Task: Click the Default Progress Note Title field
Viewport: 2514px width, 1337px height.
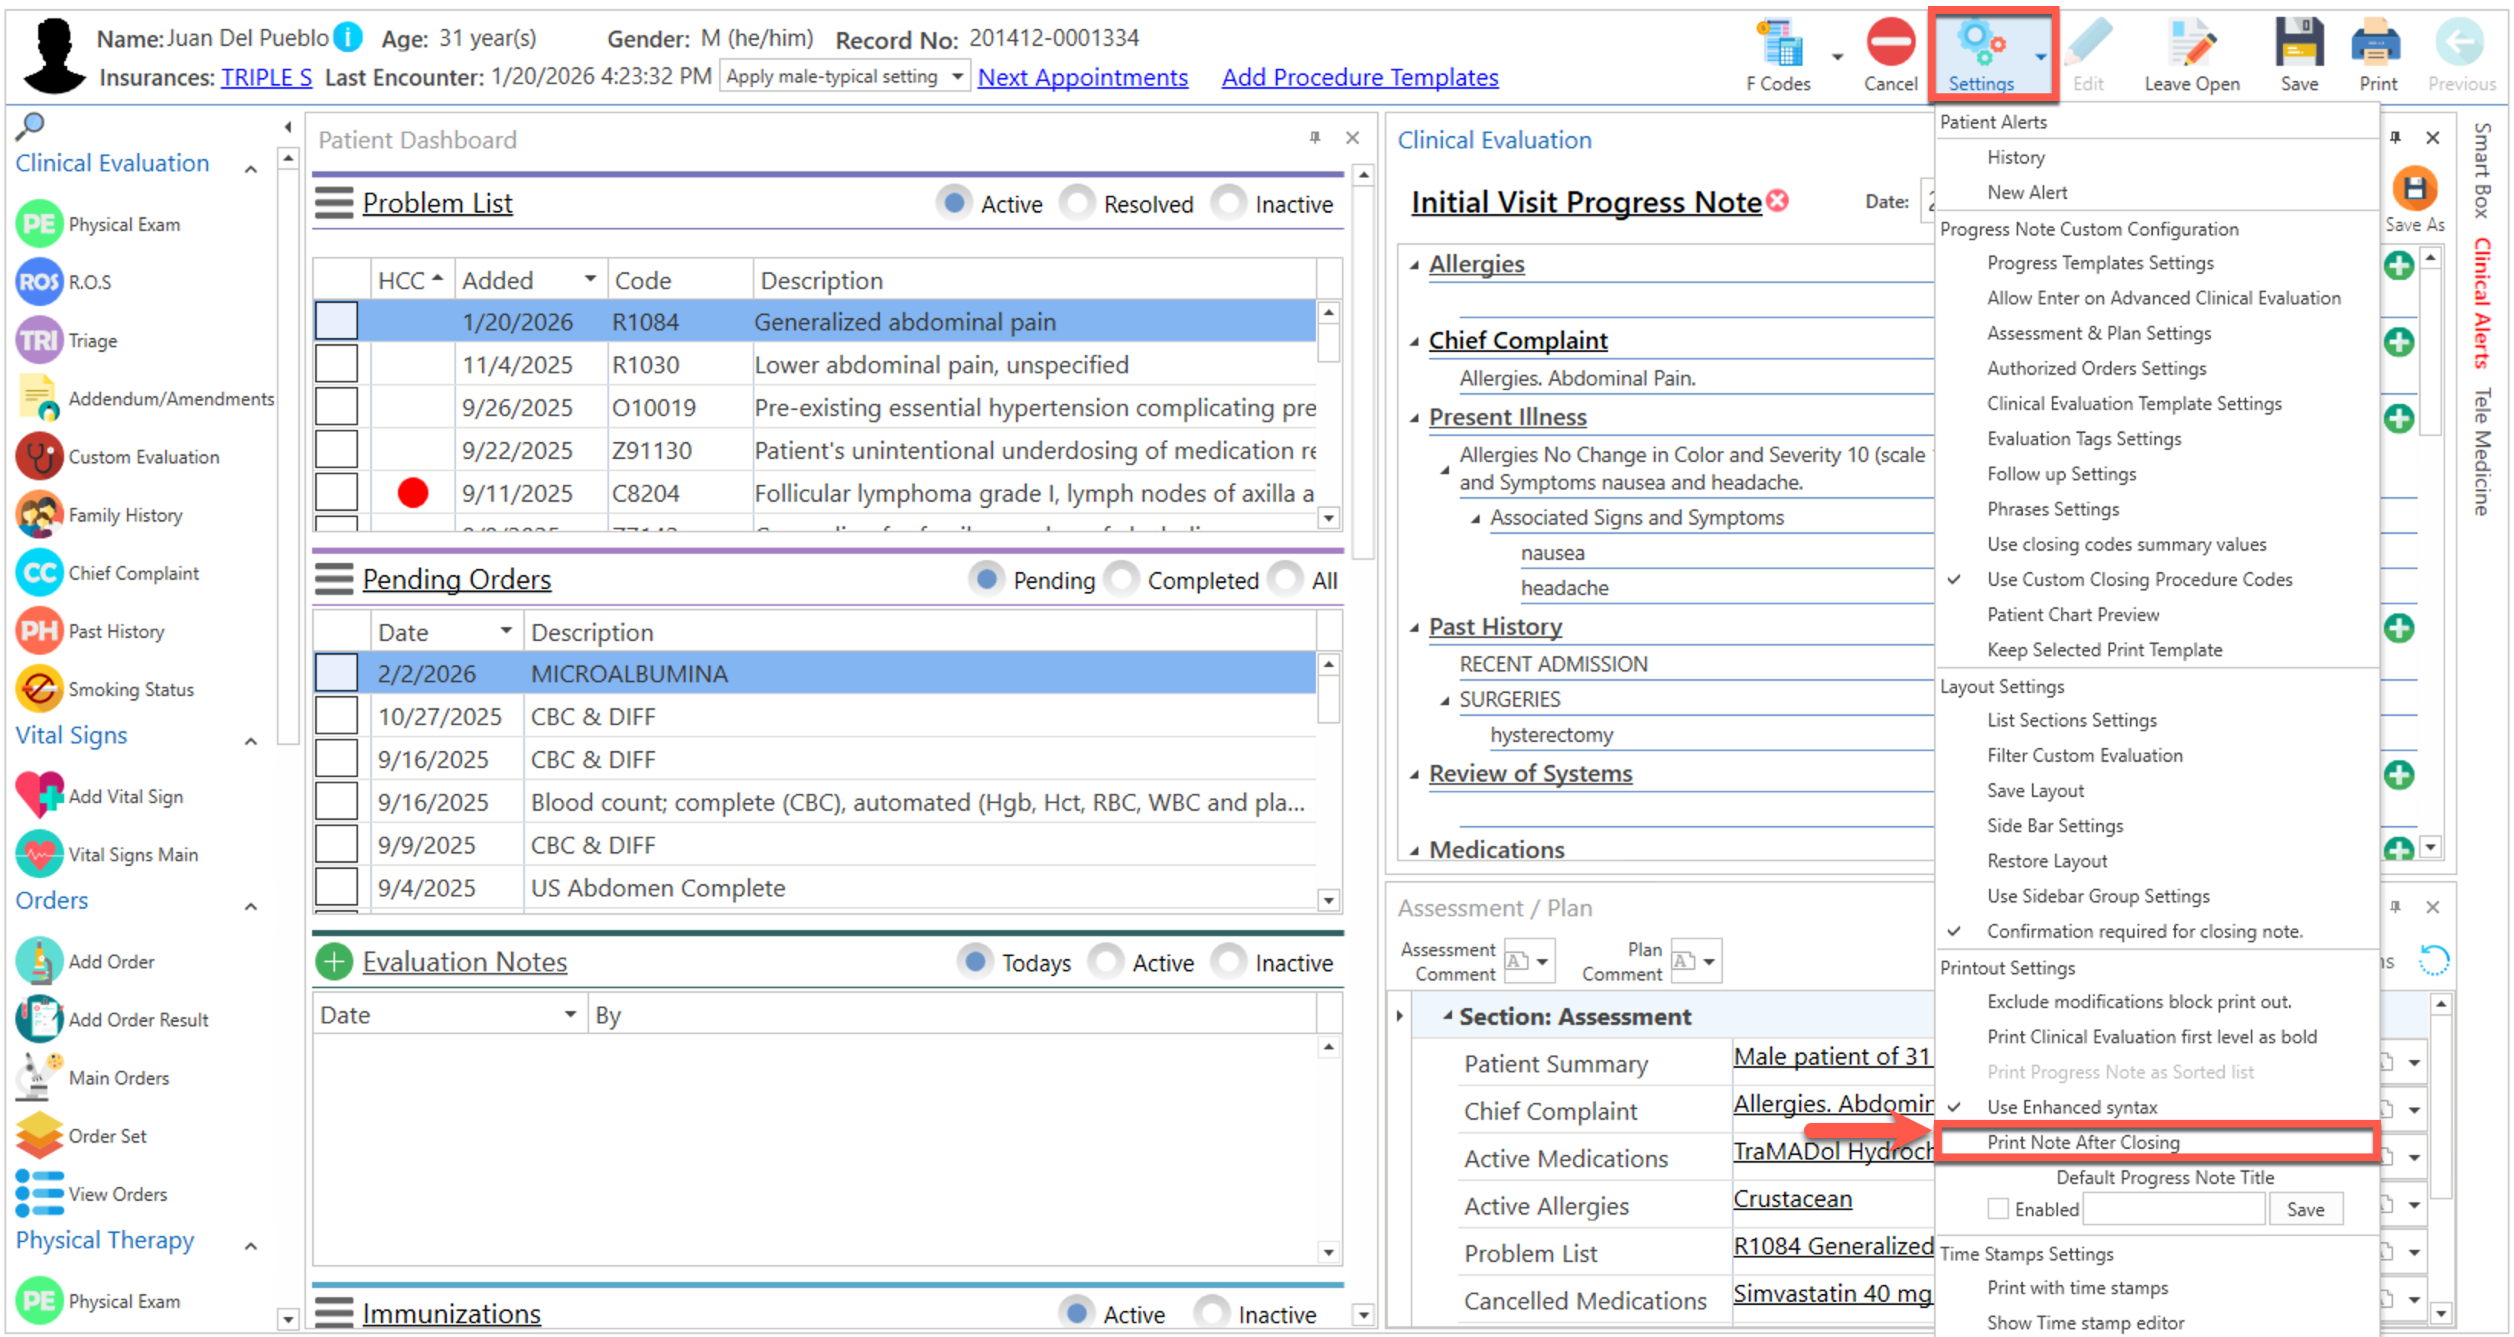Action: pyautogui.click(x=2173, y=1209)
